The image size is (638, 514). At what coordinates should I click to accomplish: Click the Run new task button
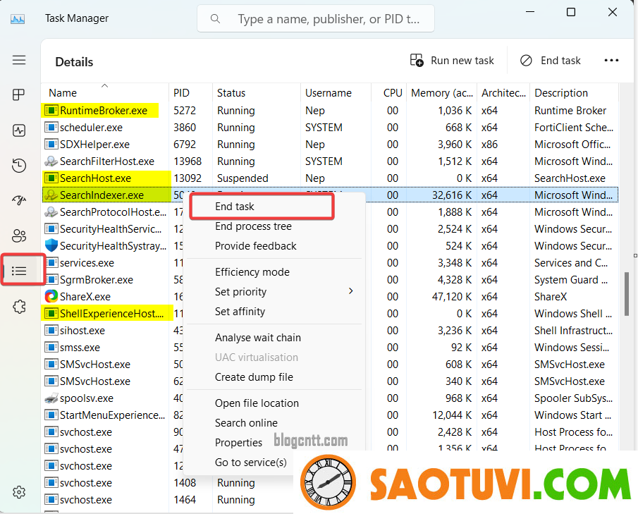pos(452,61)
